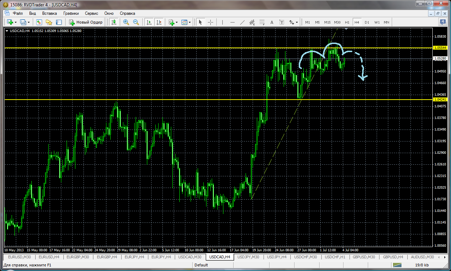Select the equidistant channel tool
451x271 pixels.
tap(252, 22)
